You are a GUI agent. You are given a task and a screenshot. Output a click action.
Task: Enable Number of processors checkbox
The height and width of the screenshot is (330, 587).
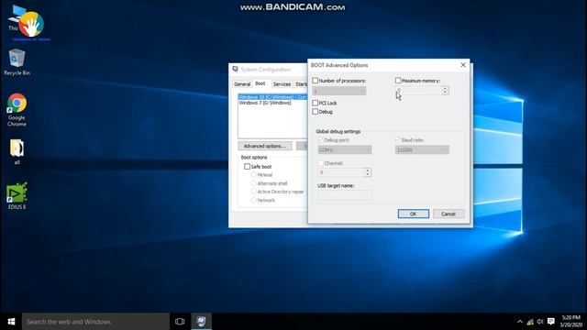click(x=316, y=81)
